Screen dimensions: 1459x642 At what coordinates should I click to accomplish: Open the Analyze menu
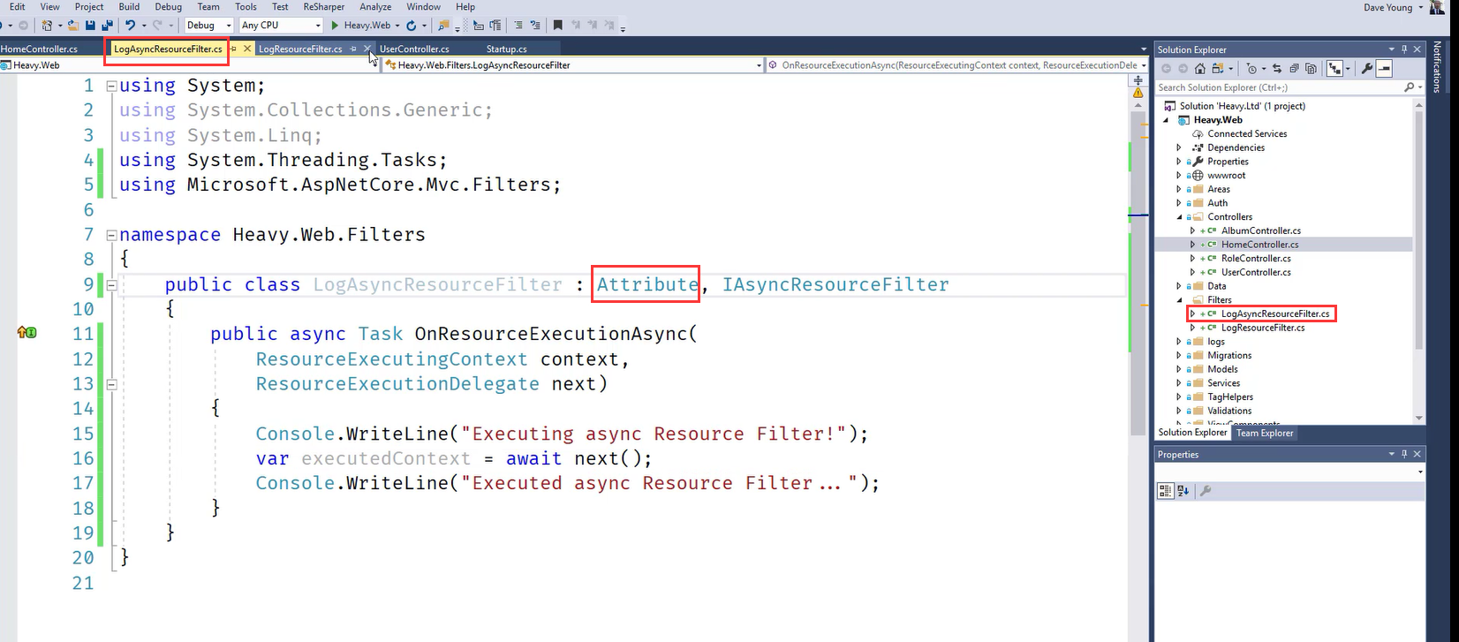(x=375, y=6)
